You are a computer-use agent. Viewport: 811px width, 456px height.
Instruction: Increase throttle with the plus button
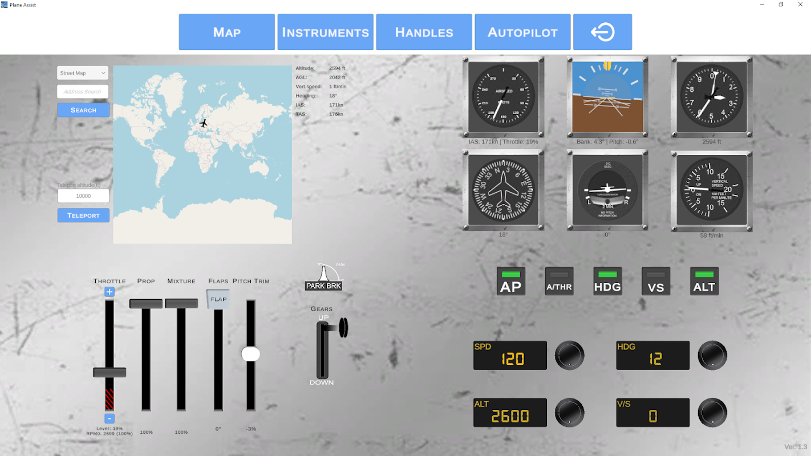[110, 292]
